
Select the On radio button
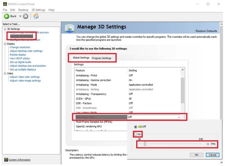(136, 134)
